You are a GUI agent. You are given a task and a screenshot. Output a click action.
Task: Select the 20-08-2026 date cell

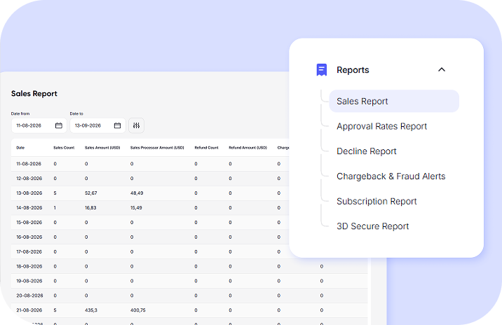(29, 296)
